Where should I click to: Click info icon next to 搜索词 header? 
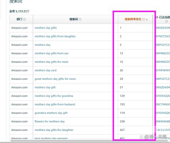coord(80,19)
